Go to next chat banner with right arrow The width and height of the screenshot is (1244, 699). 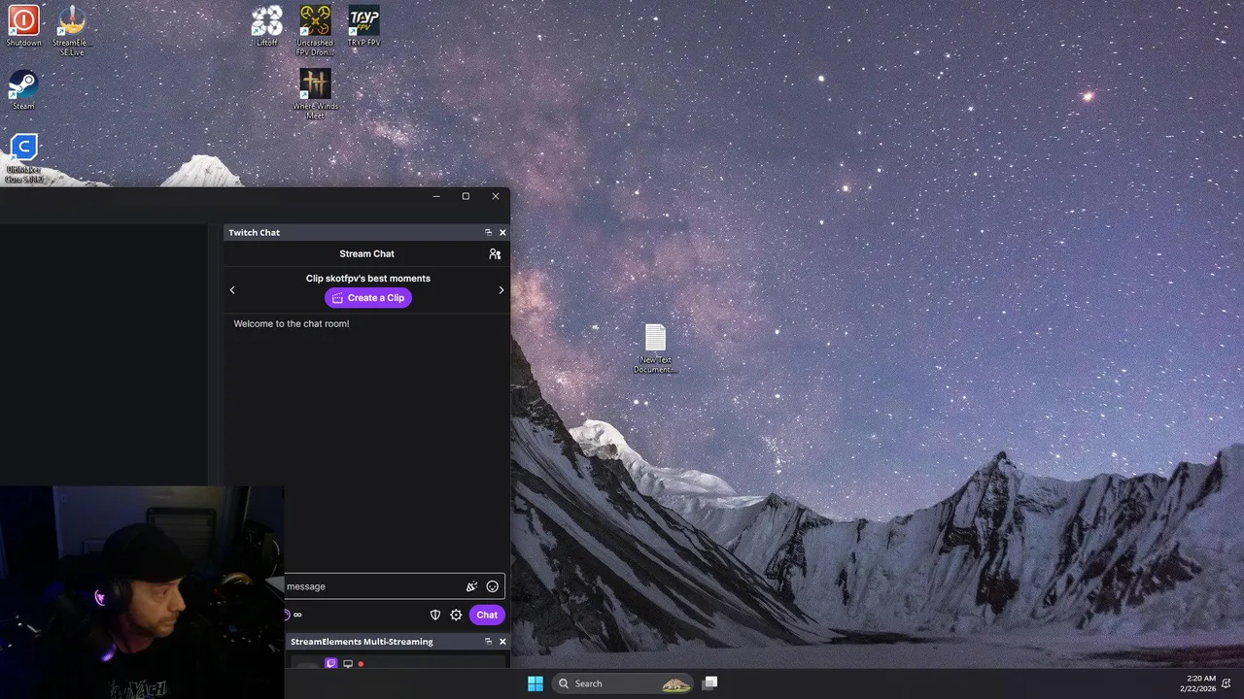click(x=501, y=289)
